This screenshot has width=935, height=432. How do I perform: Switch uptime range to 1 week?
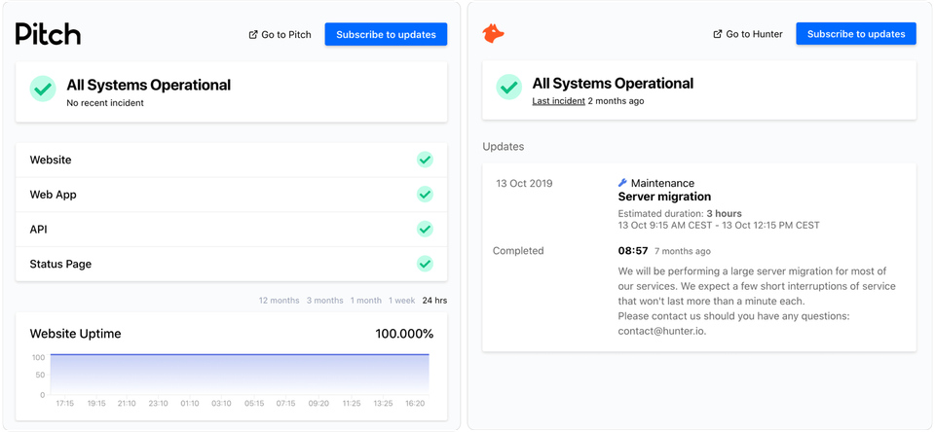tap(402, 301)
